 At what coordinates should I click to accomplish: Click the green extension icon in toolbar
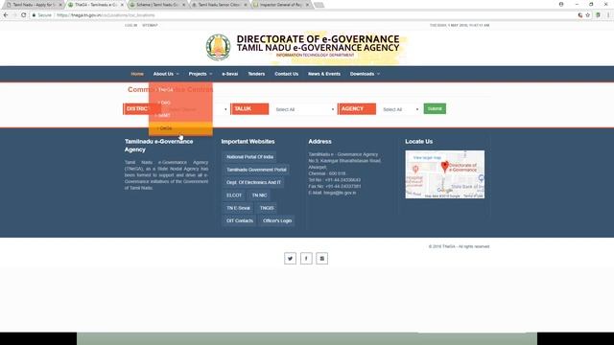(598, 15)
